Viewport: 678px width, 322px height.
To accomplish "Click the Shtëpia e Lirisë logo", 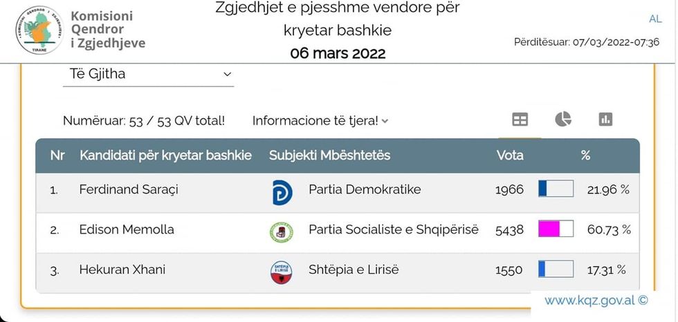I will tap(282, 272).
